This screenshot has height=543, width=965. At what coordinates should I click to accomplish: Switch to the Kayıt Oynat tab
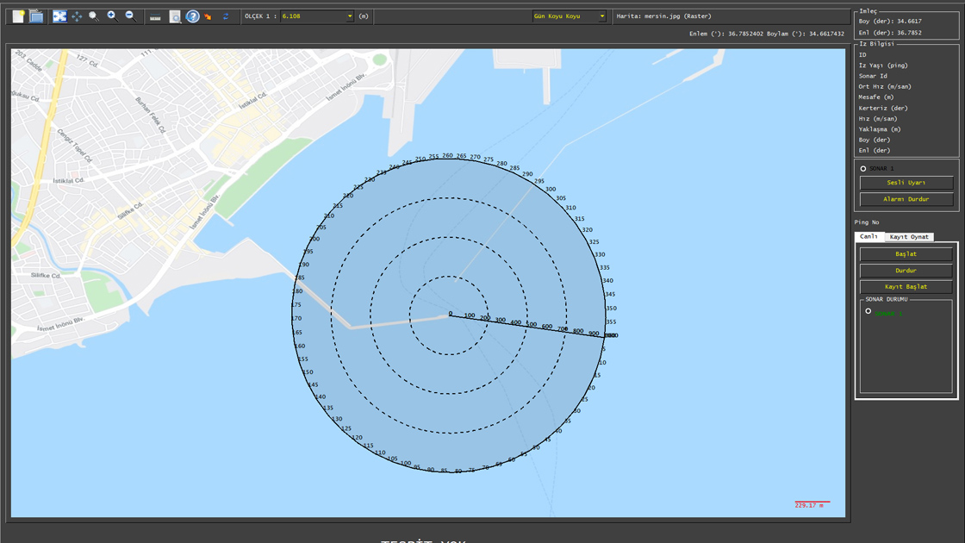point(909,237)
